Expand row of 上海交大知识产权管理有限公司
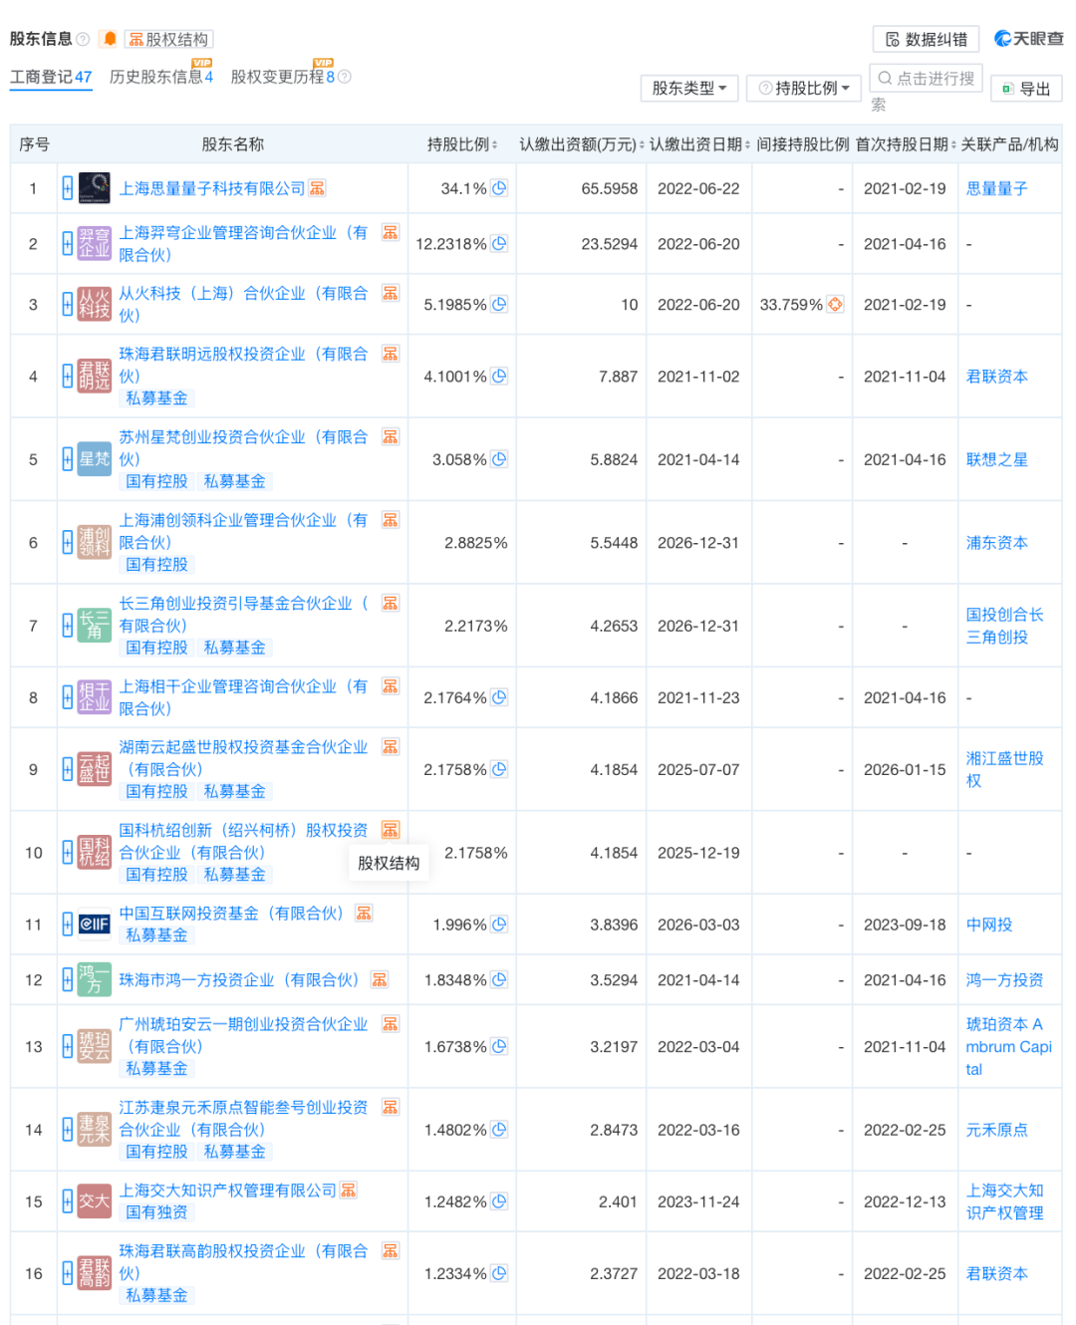This screenshot has width=1076, height=1325. point(67,1200)
